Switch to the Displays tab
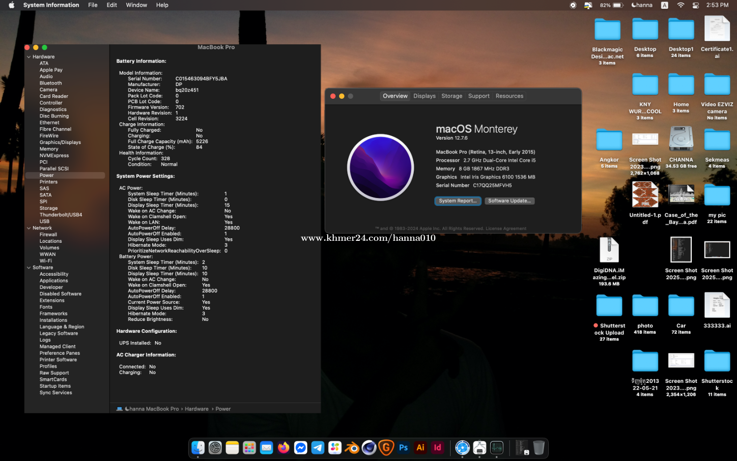737x461 pixels. 425,96
